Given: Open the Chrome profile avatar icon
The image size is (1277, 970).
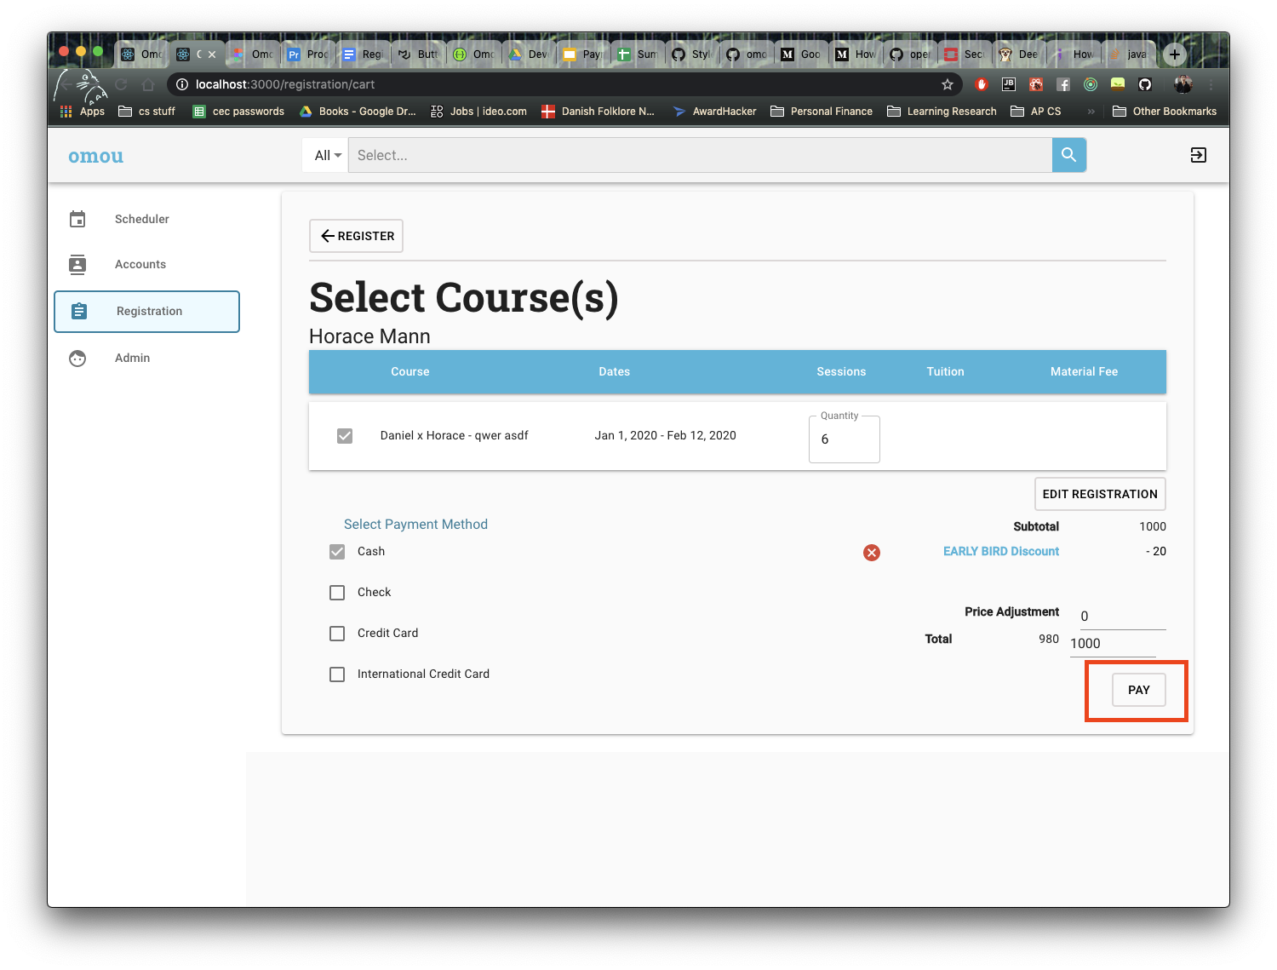Looking at the screenshot, I should [x=1183, y=84].
